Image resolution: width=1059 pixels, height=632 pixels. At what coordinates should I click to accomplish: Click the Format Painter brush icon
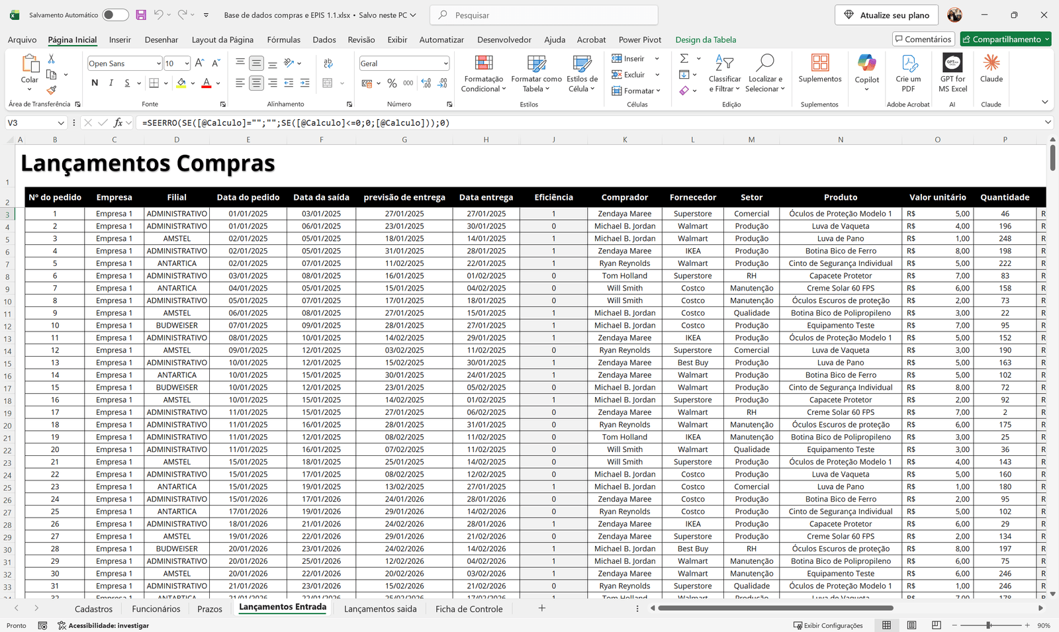[x=52, y=90]
